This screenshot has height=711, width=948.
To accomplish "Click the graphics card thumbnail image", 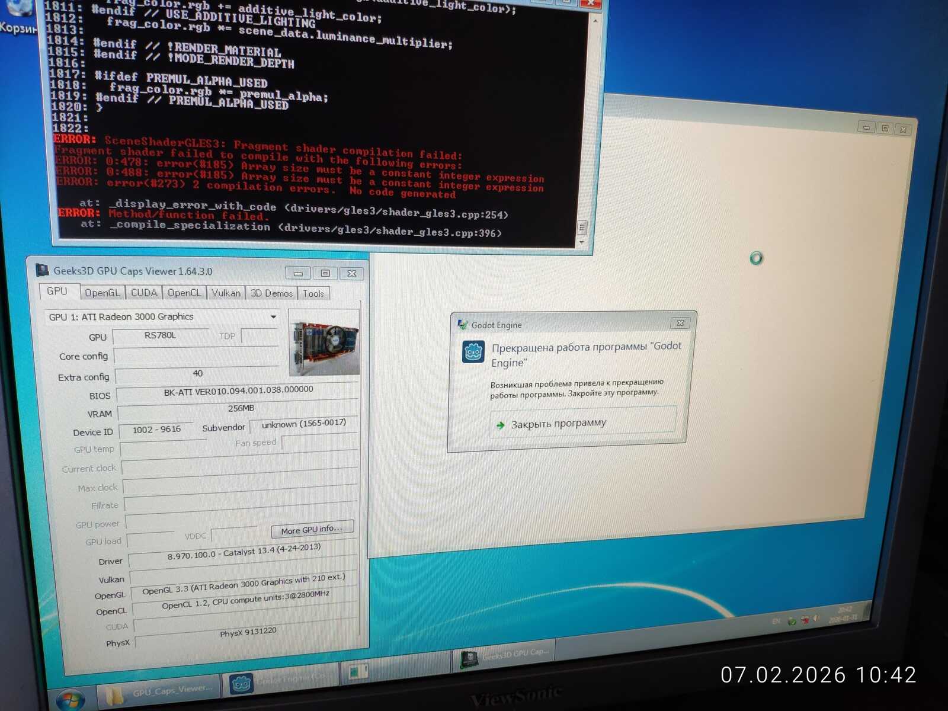I will tap(324, 342).
